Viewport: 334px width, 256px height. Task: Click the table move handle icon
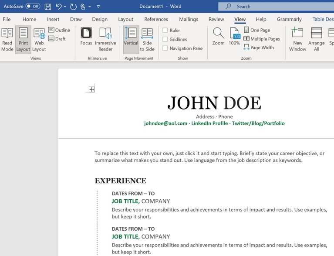click(x=91, y=89)
